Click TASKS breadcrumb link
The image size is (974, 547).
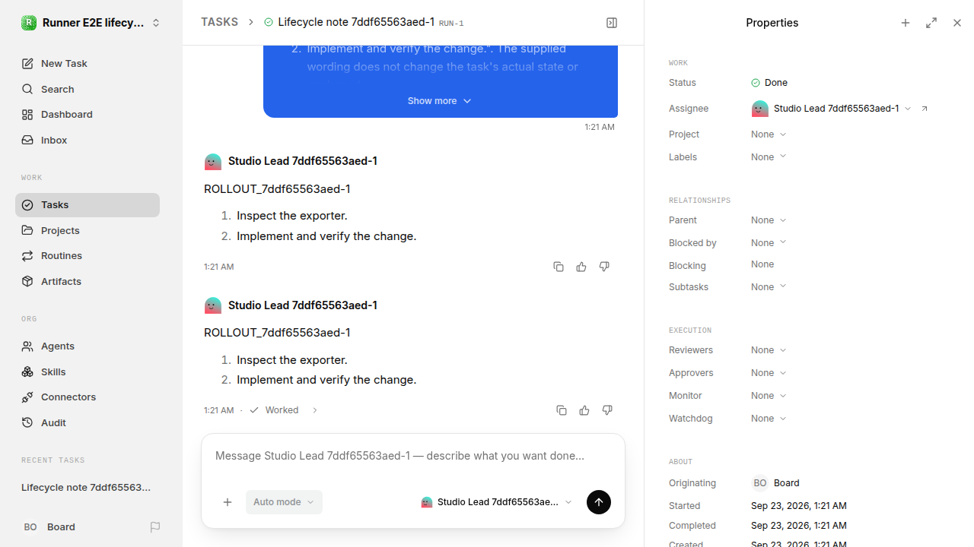point(219,22)
